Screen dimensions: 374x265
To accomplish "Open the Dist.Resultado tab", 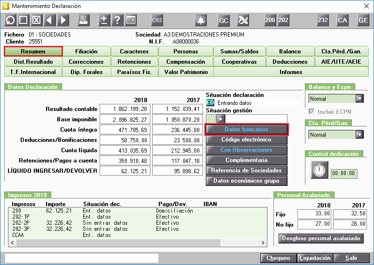I will [33, 62].
